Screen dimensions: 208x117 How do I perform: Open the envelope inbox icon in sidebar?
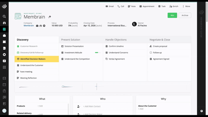click(4, 78)
